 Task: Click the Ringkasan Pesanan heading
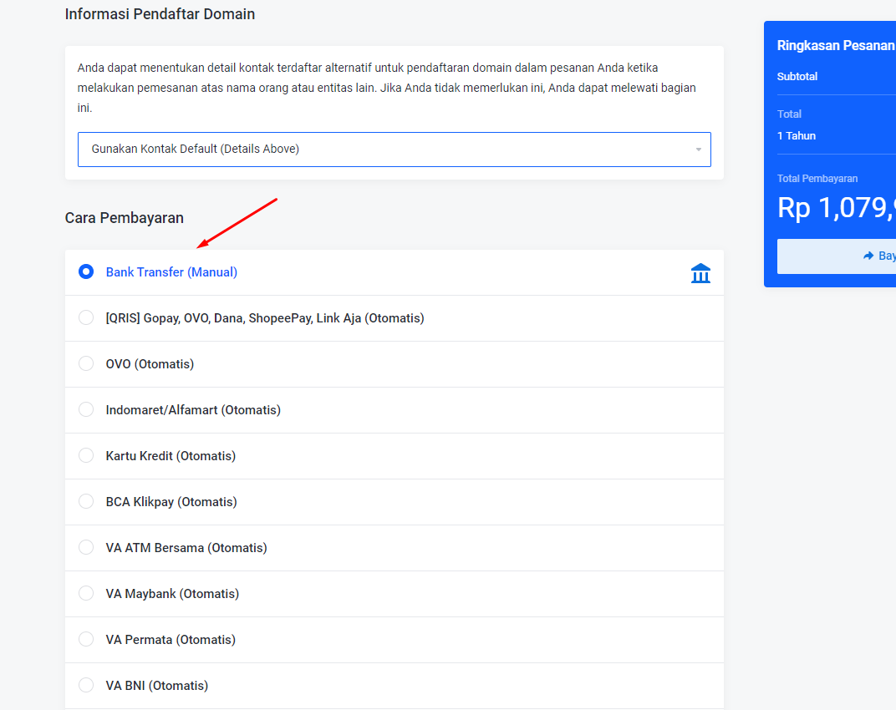click(x=835, y=46)
